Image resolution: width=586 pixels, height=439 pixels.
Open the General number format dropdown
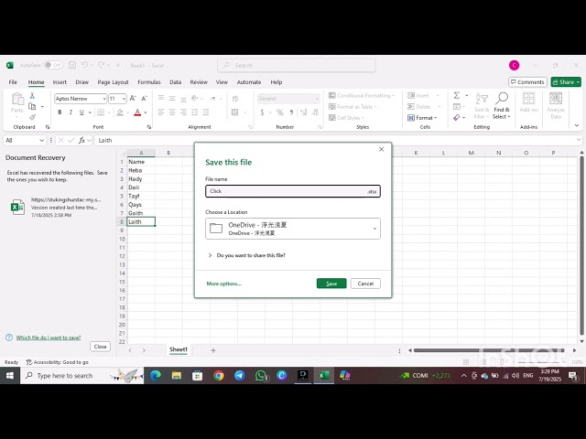(317, 99)
